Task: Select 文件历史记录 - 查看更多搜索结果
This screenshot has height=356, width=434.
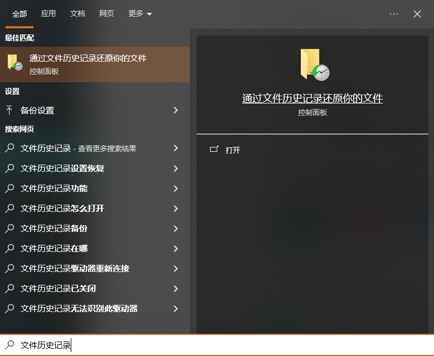Action: [95, 149]
